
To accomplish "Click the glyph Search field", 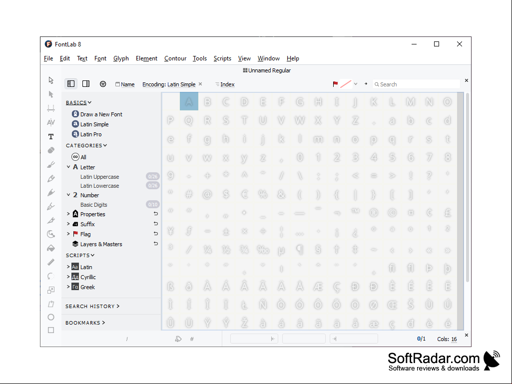I will [416, 84].
